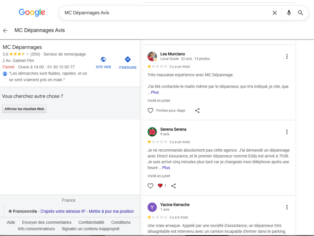
Task: Click the quoted review snippet avatar icon
Action: click(x=5, y=74)
